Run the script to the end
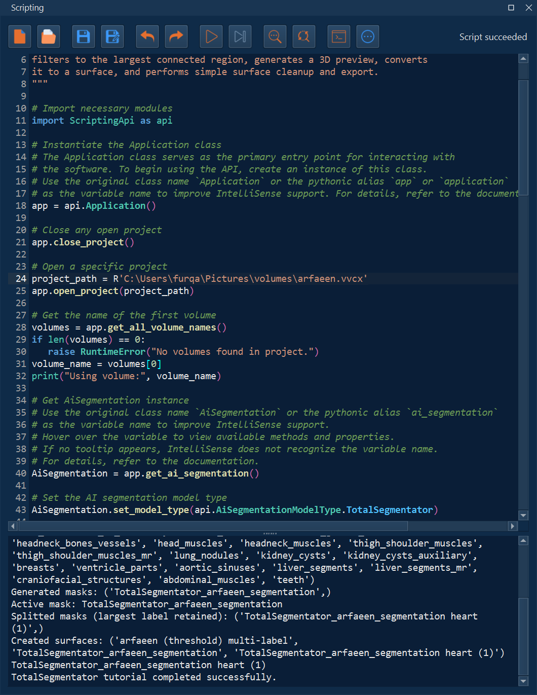537x695 pixels. (240, 36)
